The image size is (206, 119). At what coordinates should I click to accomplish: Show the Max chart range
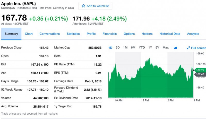[166, 48]
